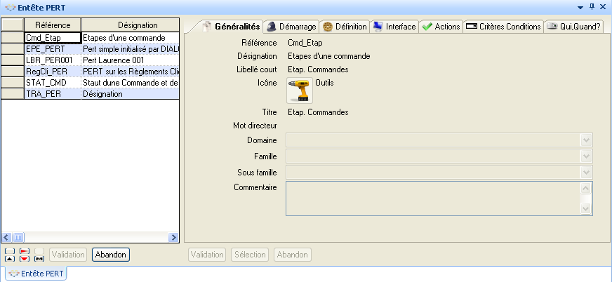Open the Démarrage tab
The height and width of the screenshot is (282, 612).
[292, 27]
